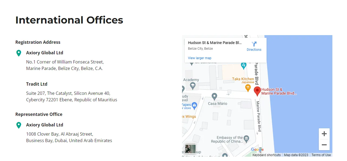This screenshot has height=161, width=347.
Task: Open the map Terms of Use
Action: tap(321, 155)
